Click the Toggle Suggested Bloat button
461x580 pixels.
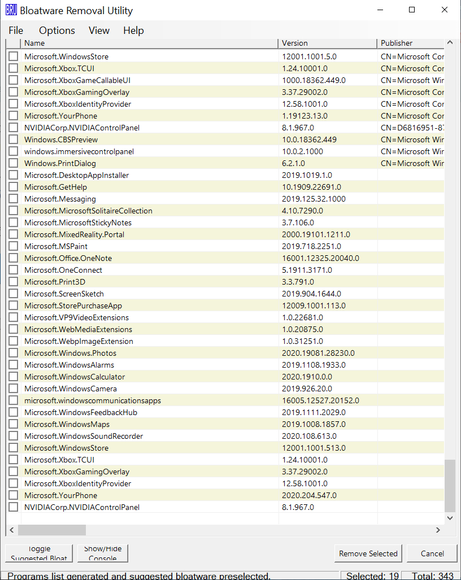coord(39,553)
